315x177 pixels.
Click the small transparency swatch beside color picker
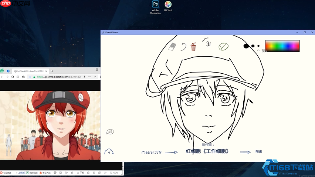263,50
